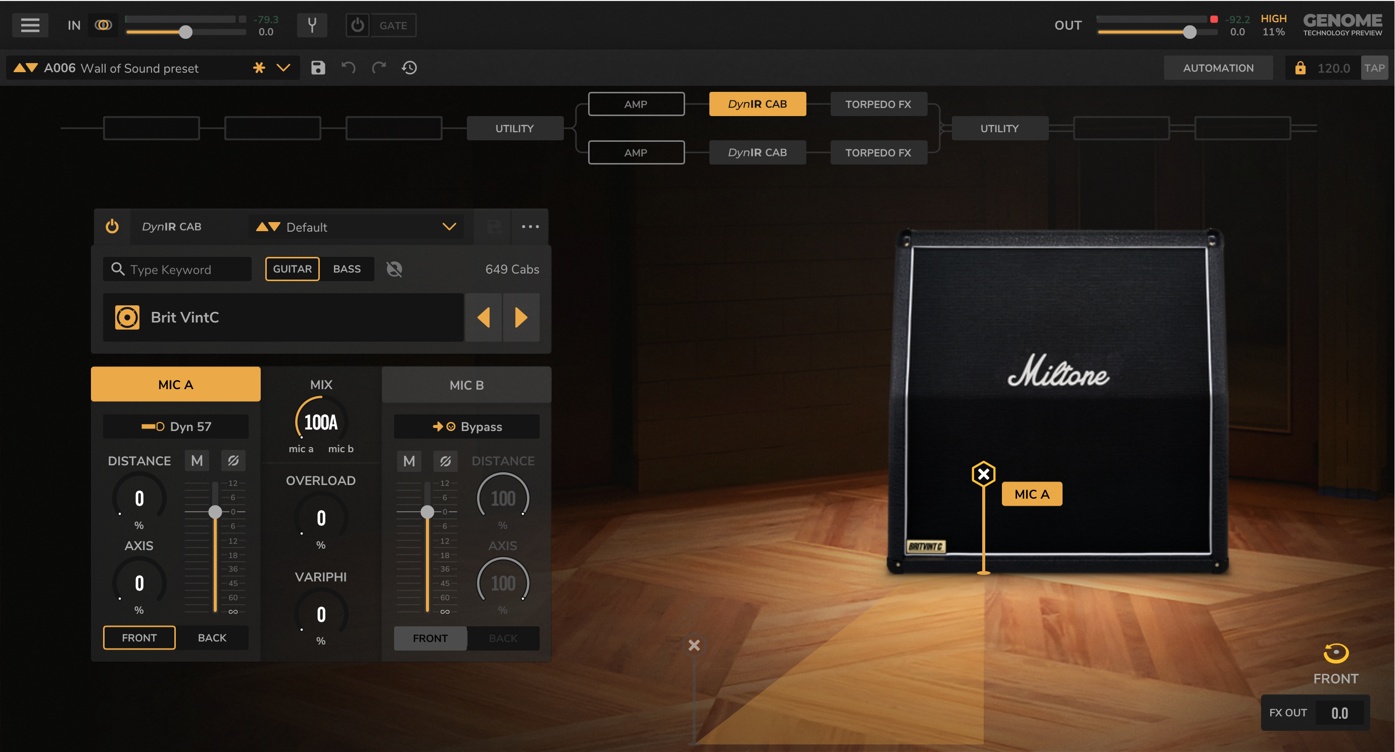Screen dimensions: 1395x752
Task: Select the upper DynIR CAB block
Action: click(x=757, y=104)
